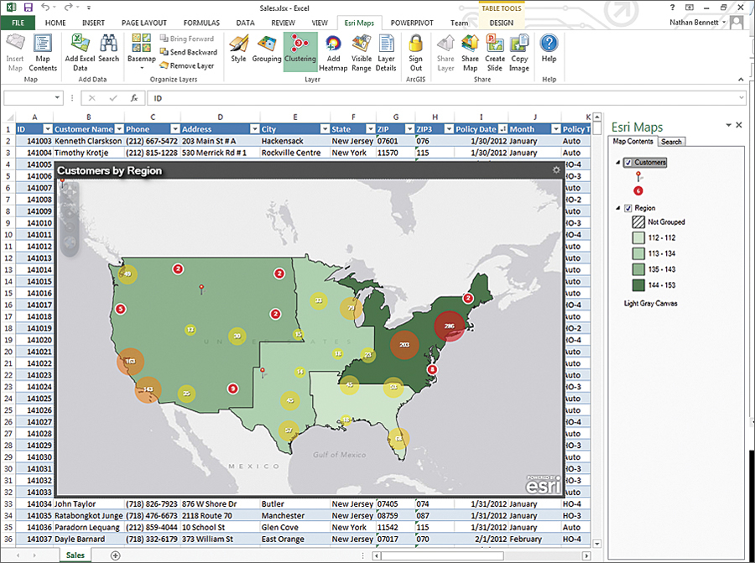Viewport: 755px width, 563px height.
Task: Open the FILE tab
Action: [18, 23]
